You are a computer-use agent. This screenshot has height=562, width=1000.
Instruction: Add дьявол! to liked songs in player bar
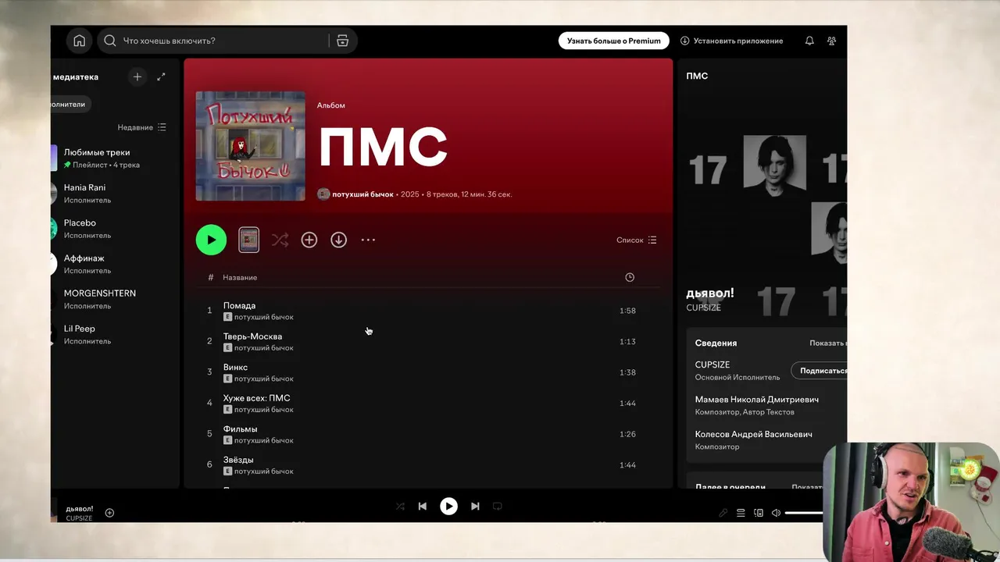coord(109,513)
